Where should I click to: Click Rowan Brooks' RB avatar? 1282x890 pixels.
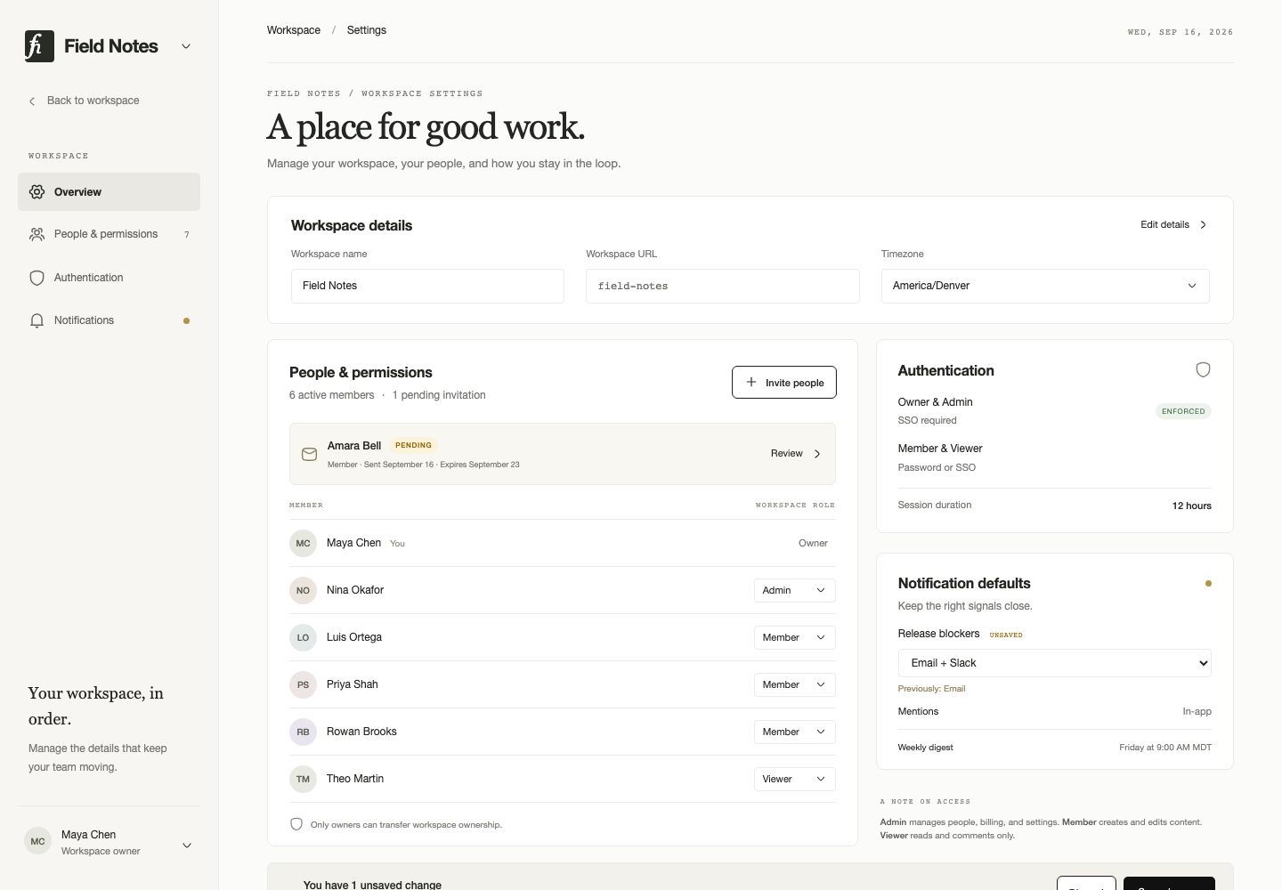pyautogui.click(x=303, y=732)
